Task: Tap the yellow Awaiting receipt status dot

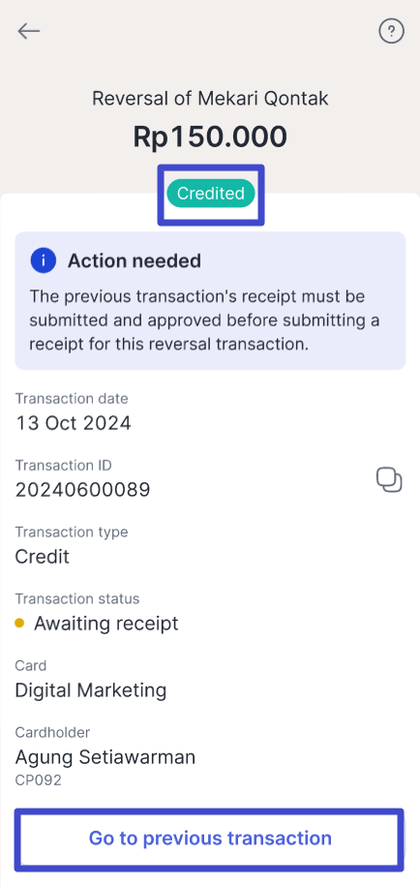Action: pos(19,624)
